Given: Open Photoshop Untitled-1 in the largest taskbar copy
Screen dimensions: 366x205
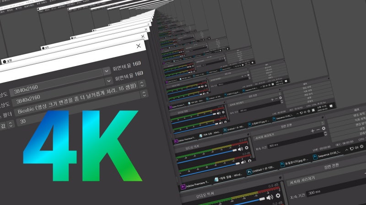Looking at the screenshot, I should [x=261, y=169].
